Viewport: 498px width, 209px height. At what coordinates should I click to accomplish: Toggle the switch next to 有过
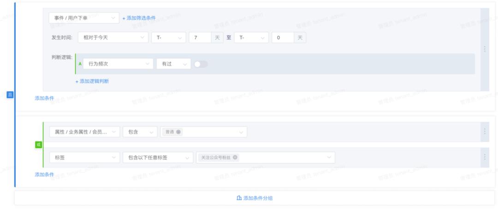(x=201, y=64)
